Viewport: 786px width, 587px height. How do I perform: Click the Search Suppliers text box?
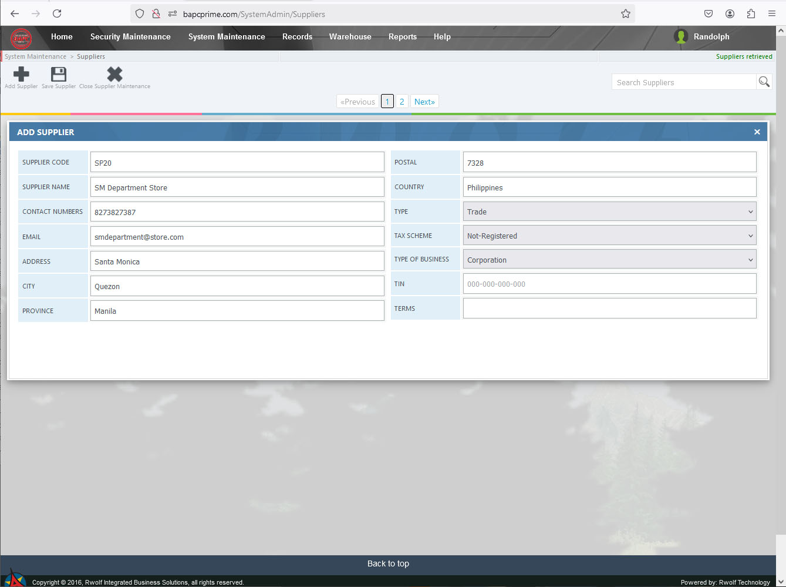(x=684, y=82)
